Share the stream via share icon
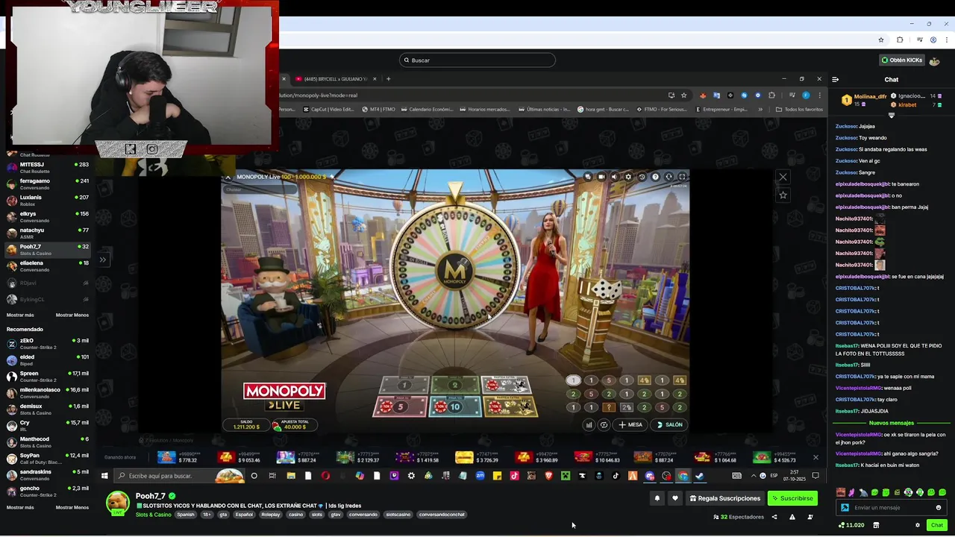This screenshot has width=955, height=537. 774,517
